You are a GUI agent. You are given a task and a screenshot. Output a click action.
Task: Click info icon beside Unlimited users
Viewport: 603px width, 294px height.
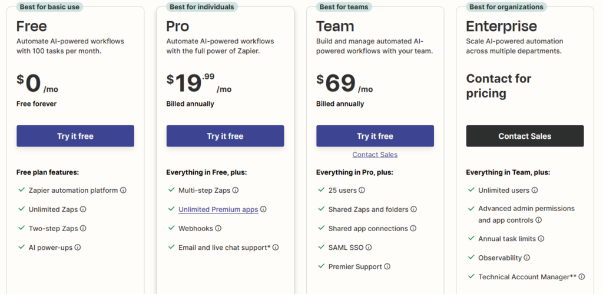click(535, 191)
